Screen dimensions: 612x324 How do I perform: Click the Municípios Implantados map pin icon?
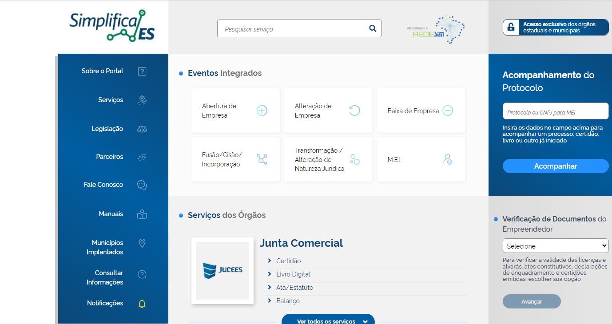(x=142, y=243)
